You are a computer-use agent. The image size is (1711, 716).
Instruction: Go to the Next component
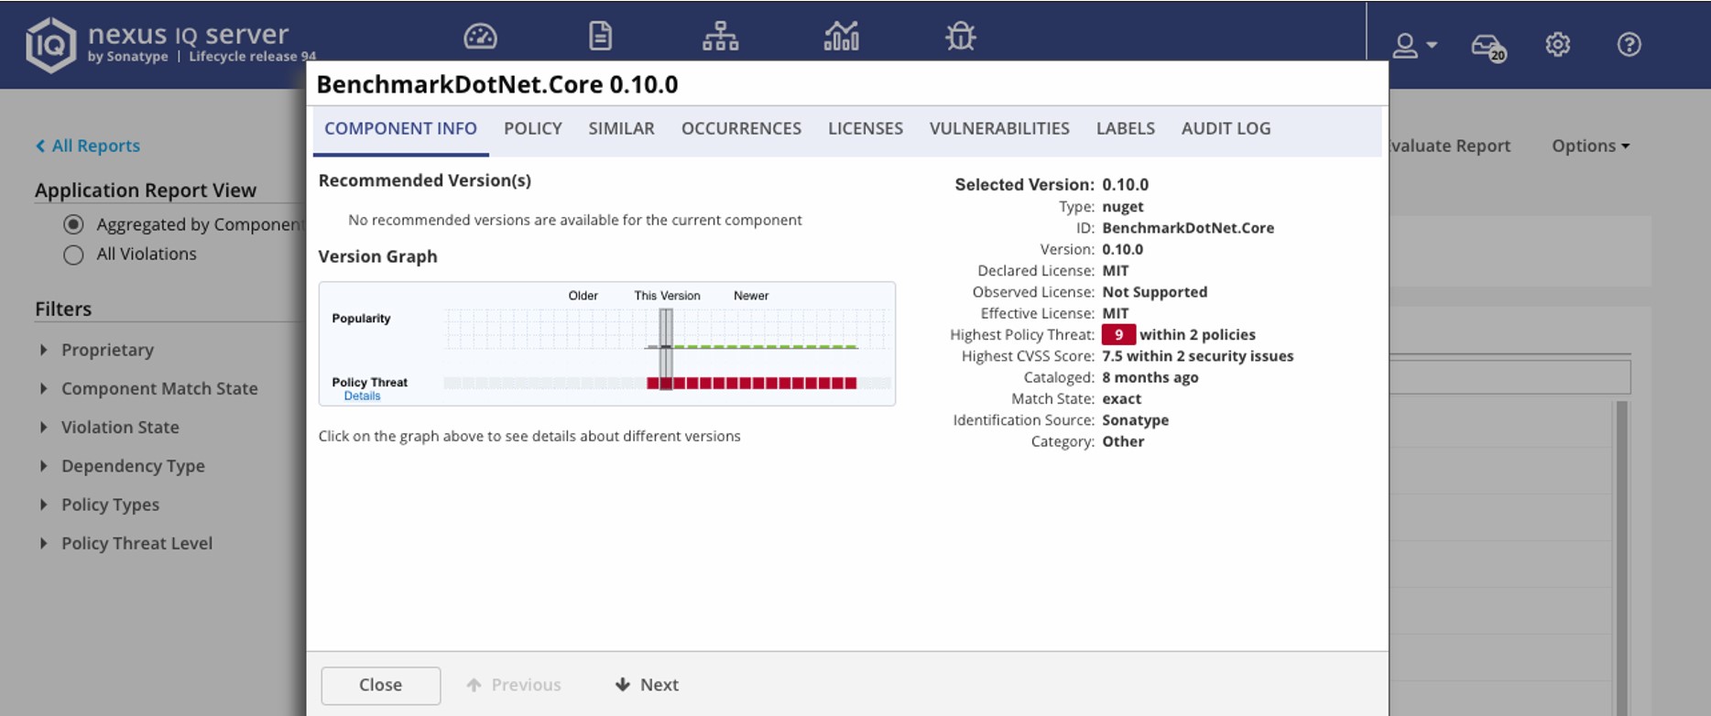click(x=647, y=685)
